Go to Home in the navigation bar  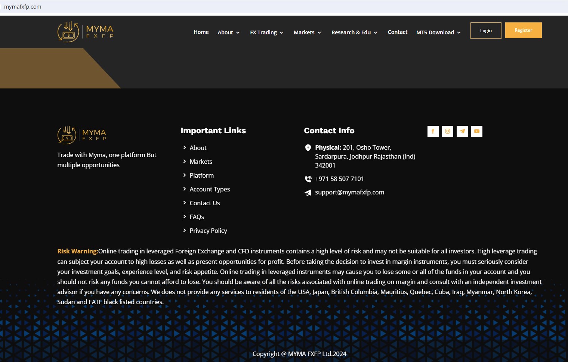(x=201, y=32)
